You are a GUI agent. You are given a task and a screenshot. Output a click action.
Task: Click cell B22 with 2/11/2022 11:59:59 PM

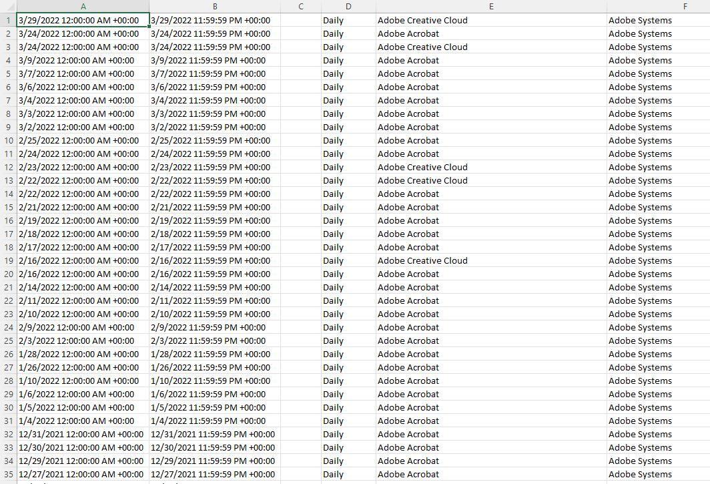(215, 301)
